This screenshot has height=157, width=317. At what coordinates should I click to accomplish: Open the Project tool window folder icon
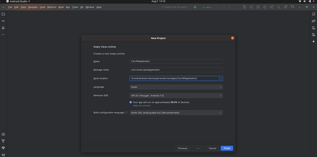click(3, 14)
